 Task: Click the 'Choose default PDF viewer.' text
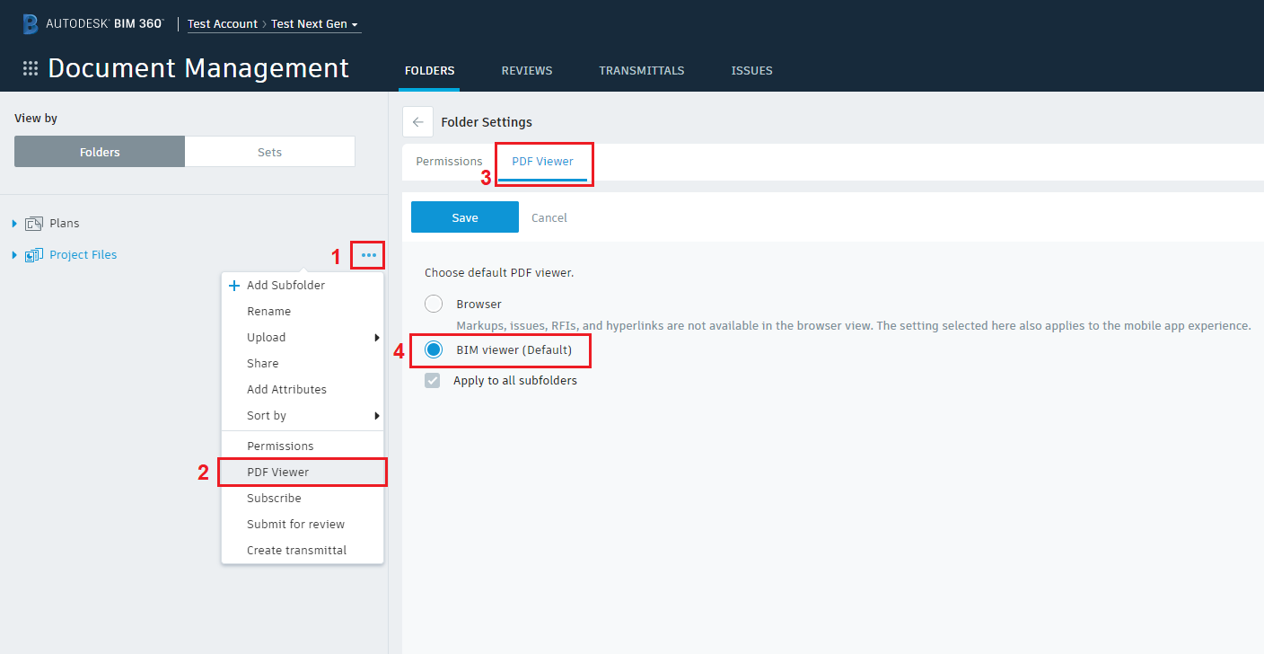point(499,272)
